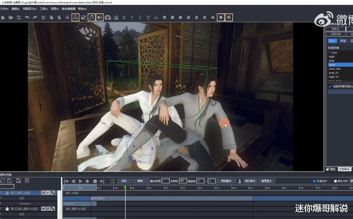This screenshot has height=219, width=353.
Task: Select the X axis toolbar button
Action: click(x=124, y=18)
